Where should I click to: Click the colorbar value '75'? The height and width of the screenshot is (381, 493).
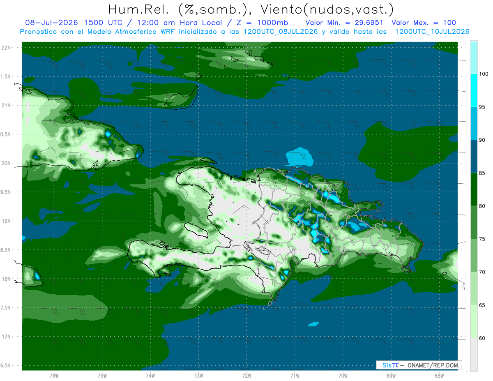(x=483, y=239)
